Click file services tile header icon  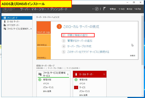click(x=40, y=74)
